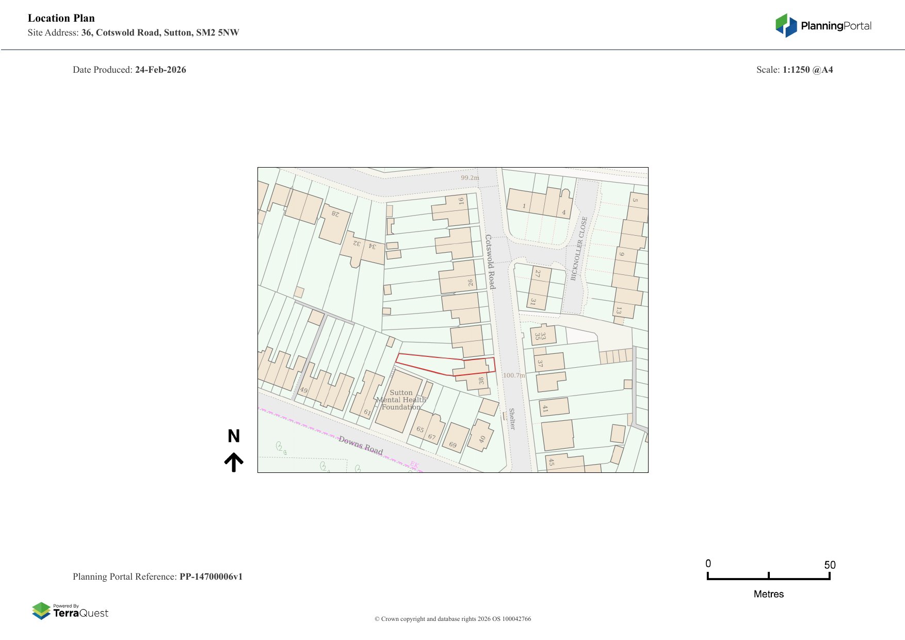The image size is (905, 640).
Task: Select the Cotswold Road street label
Action: pos(490,261)
